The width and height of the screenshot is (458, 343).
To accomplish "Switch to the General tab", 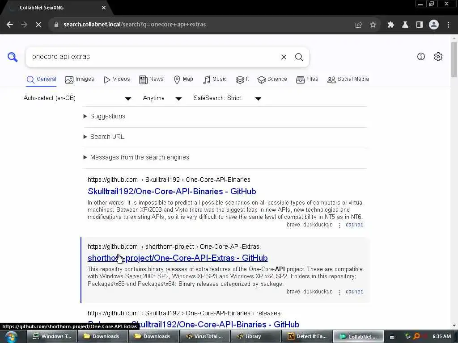I will [42, 79].
